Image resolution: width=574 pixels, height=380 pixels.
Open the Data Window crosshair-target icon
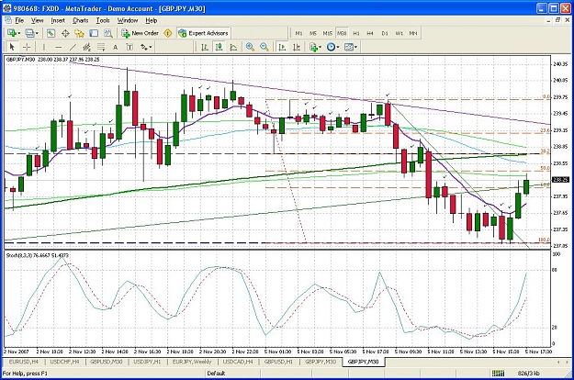pyautogui.click(x=65, y=33)
